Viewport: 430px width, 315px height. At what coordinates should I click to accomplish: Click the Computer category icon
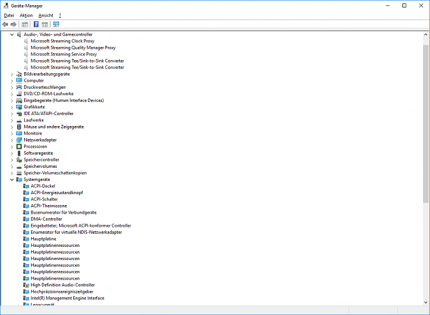[19, 81]
